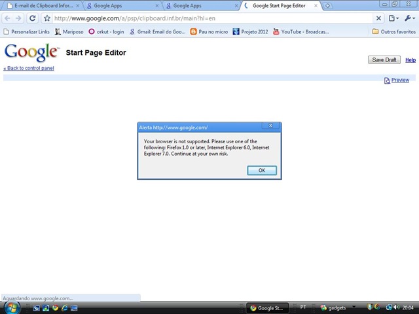Click the Preview magnifier page icon
Viewport: 419px width, 314px height.
coord(387,80)
